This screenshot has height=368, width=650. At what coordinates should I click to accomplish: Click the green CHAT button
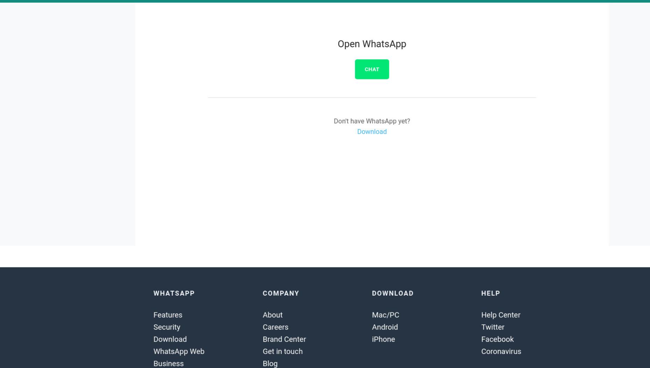click(x=372, y=69)
